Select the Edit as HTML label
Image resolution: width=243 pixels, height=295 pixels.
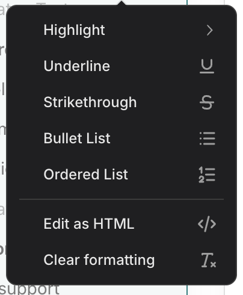89,223
